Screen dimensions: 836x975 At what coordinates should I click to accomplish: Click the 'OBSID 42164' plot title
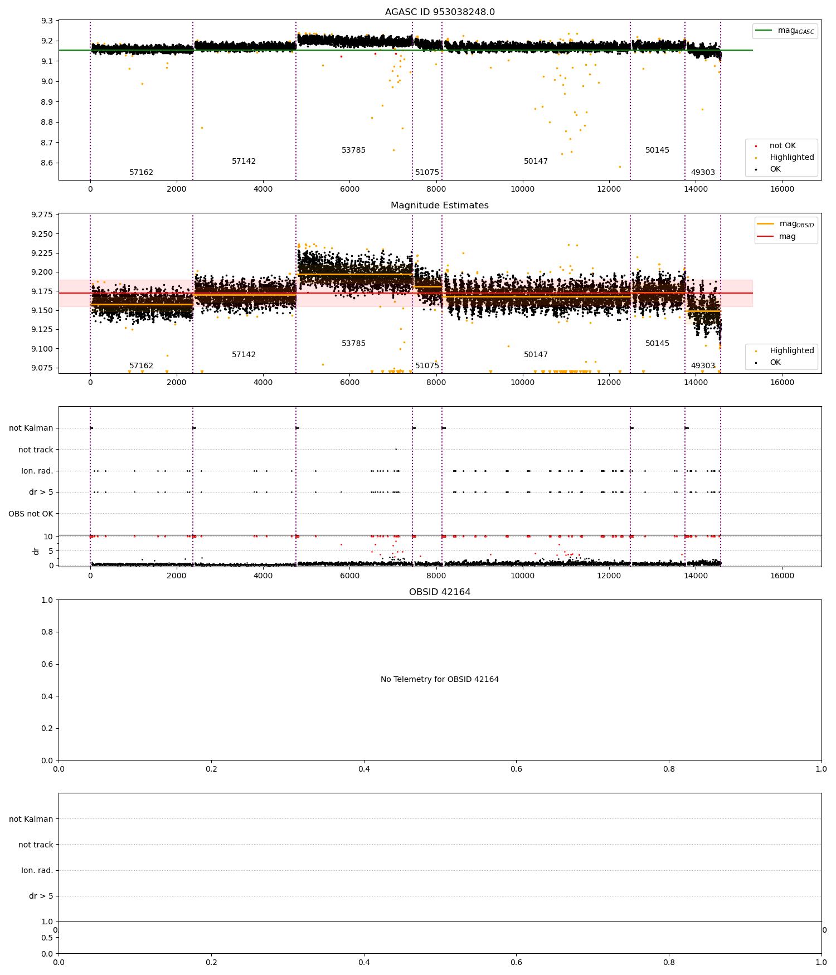click(440, 592)
